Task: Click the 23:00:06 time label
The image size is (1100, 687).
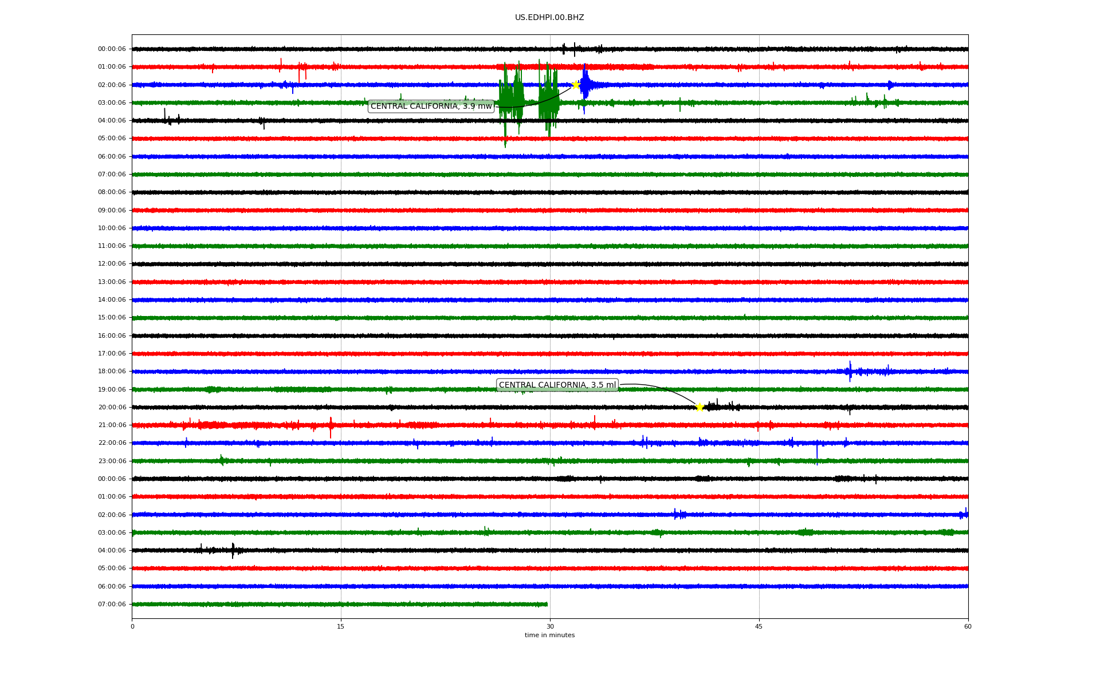Action: 112,461
